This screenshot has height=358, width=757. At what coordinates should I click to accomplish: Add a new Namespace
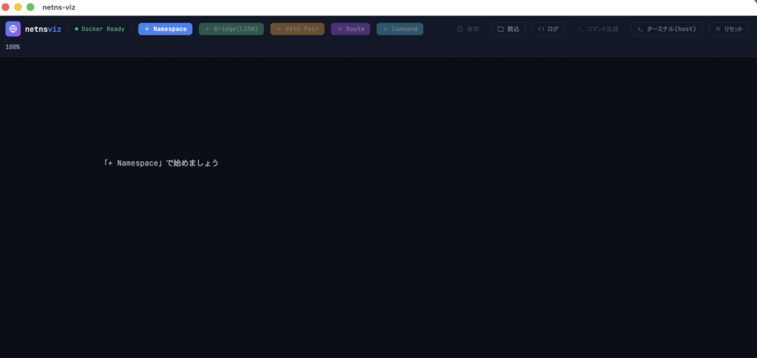[166, 29]
